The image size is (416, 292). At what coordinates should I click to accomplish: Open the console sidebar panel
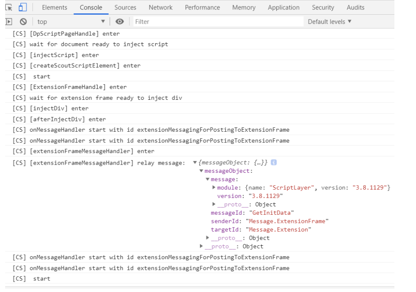tap(9, 21)
